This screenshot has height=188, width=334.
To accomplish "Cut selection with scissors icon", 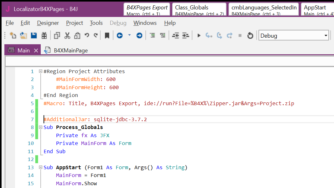I will pos(67,35).
